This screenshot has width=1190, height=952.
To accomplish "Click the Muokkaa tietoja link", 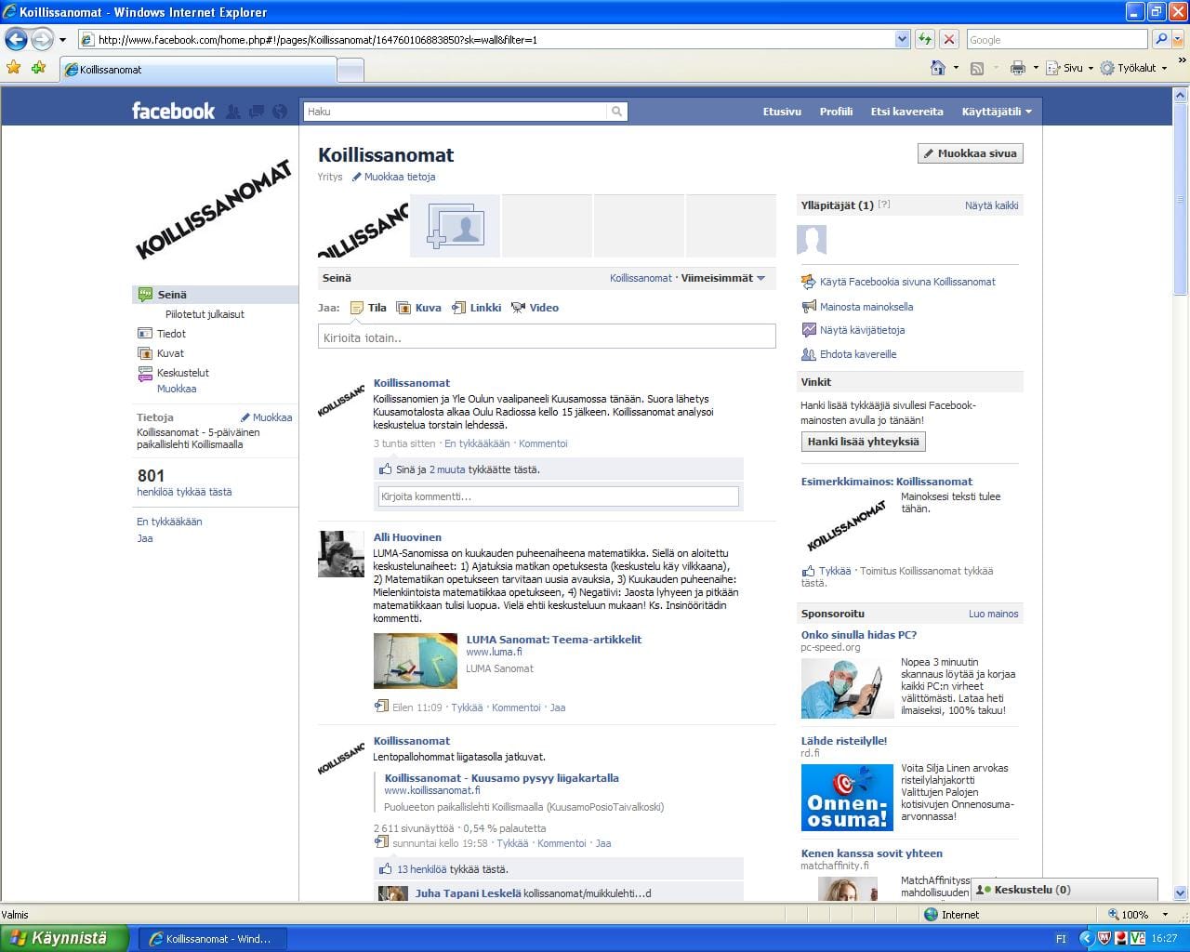I will [x=393, y=177].
